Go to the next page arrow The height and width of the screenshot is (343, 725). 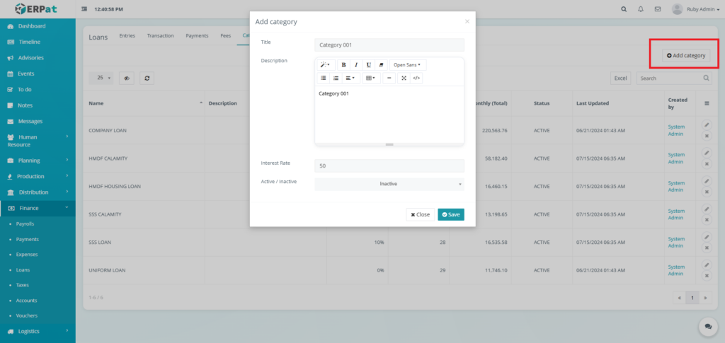pyautogui.click(x=705, y=298)
